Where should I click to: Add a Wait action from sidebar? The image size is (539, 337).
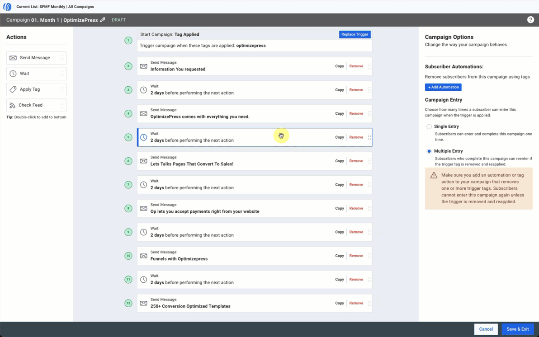tap(37, 74)
